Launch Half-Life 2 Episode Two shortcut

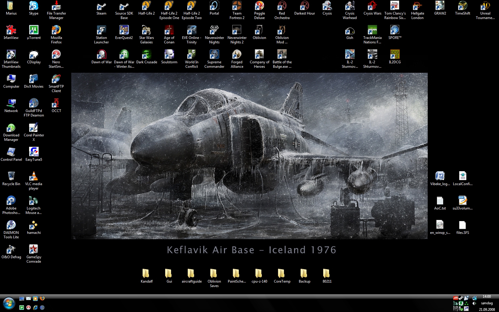point(192,7)
